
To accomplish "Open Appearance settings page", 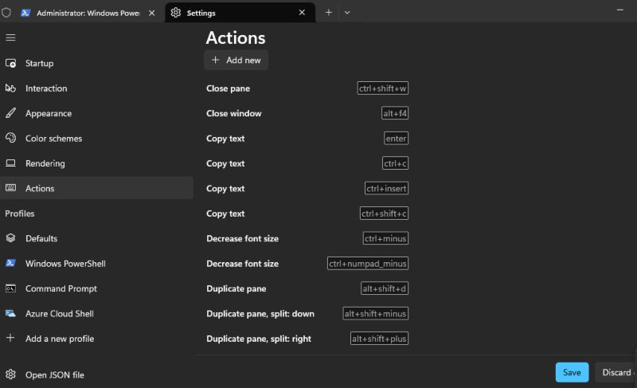I will point(96,113).
